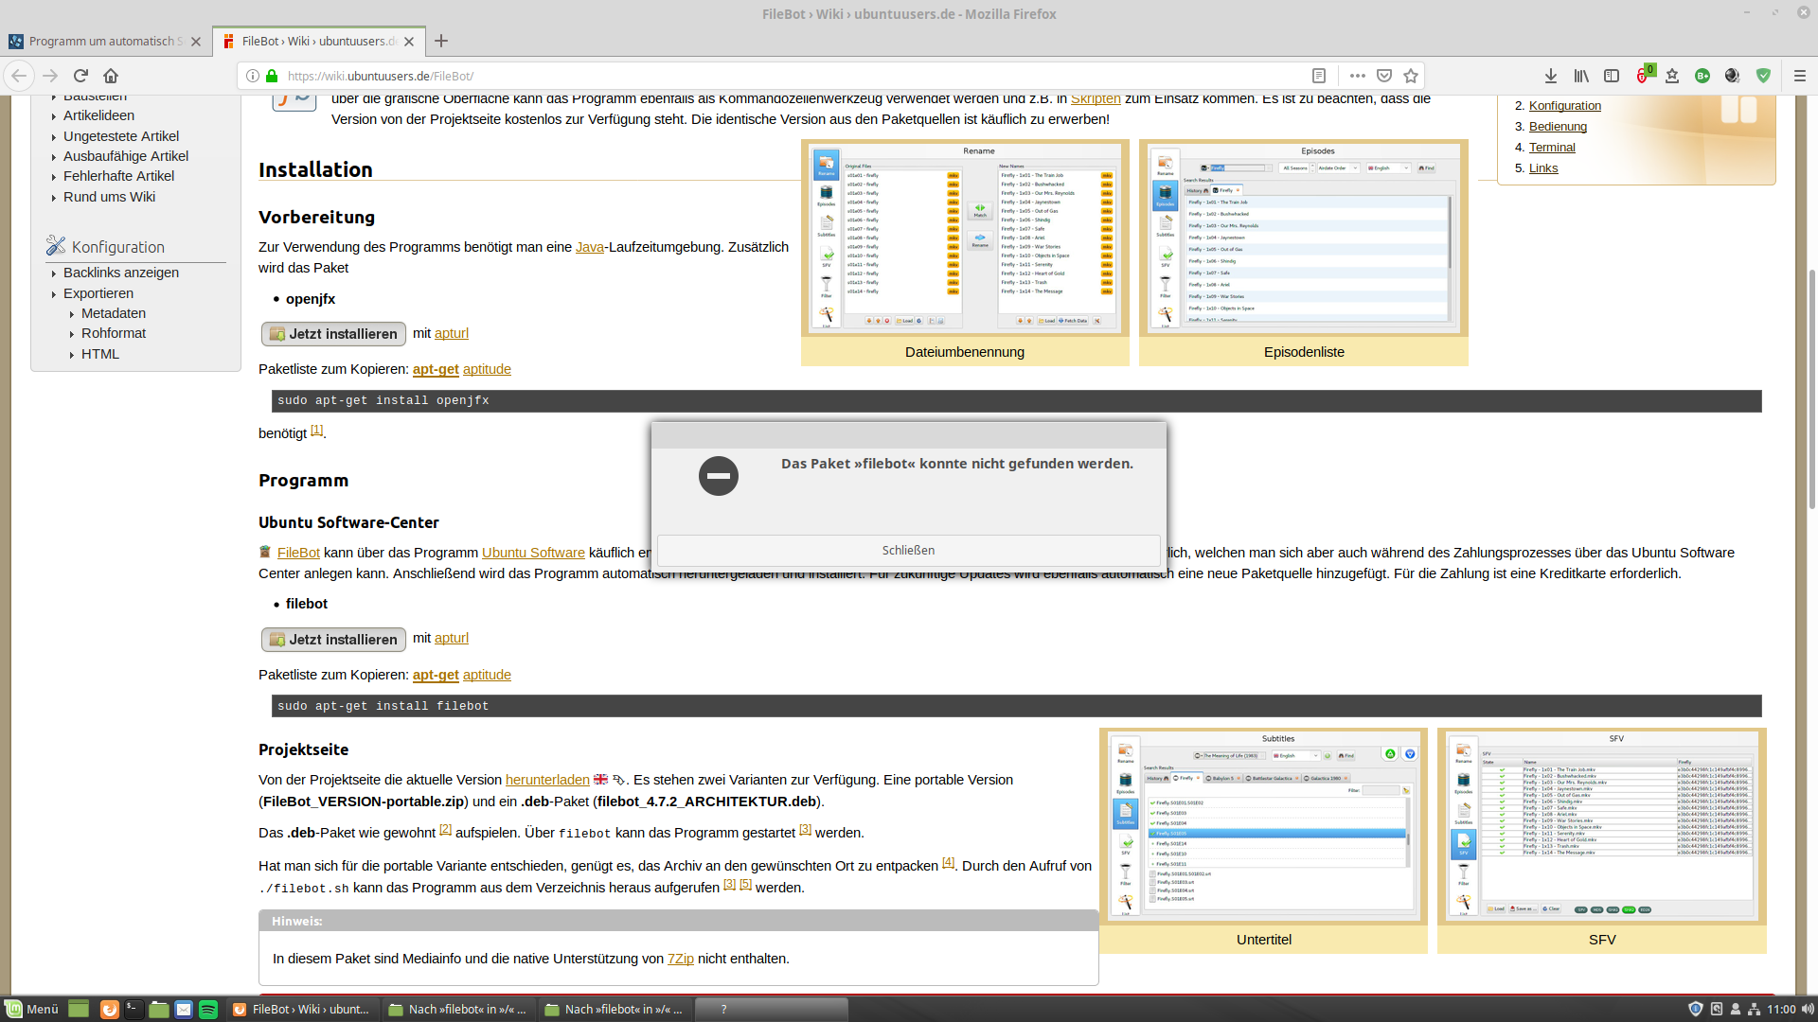Click Backlinks anzeigen in Konfiguration

pos(121,273)
